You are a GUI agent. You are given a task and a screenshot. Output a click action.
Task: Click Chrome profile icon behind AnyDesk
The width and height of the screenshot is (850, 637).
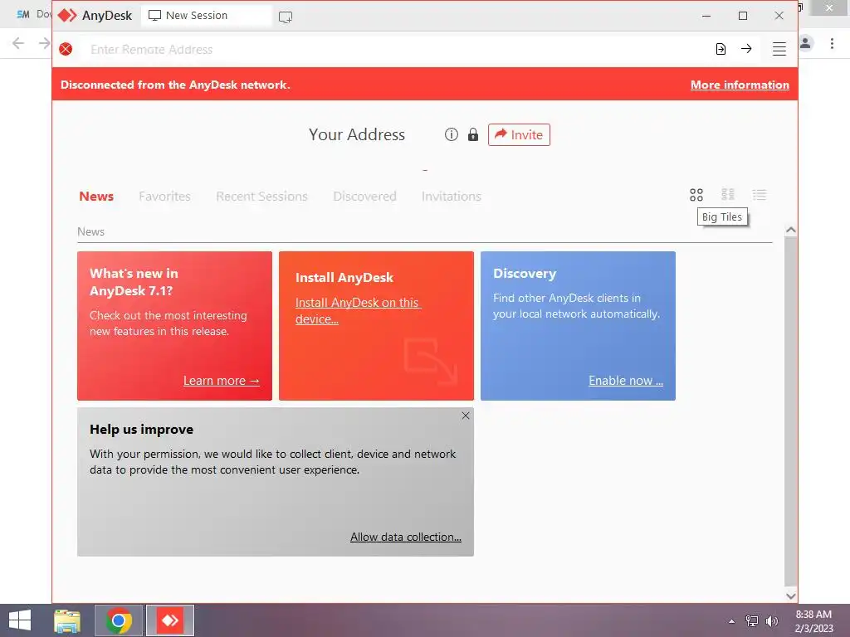pyautogui.click(x=805, y=43)
